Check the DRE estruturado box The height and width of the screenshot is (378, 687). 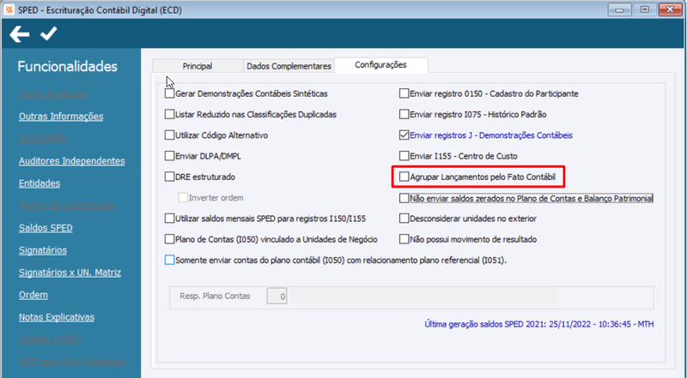tap(169, 177)
